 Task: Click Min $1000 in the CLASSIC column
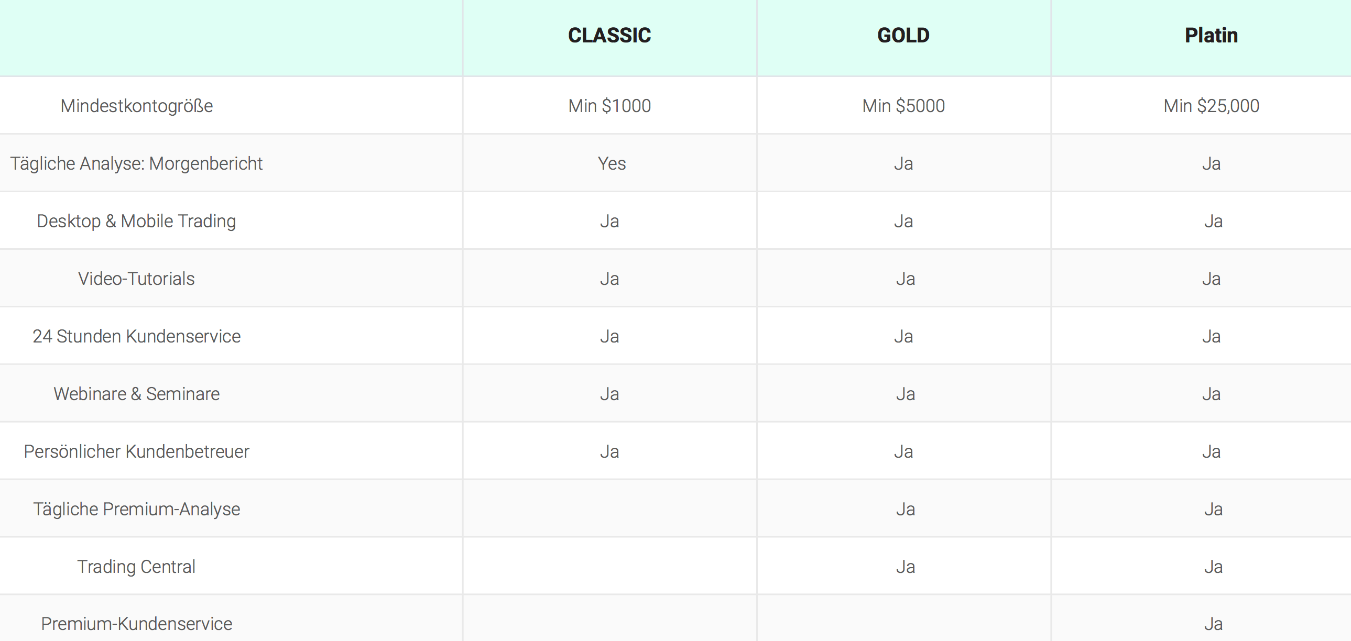(609, 106)
